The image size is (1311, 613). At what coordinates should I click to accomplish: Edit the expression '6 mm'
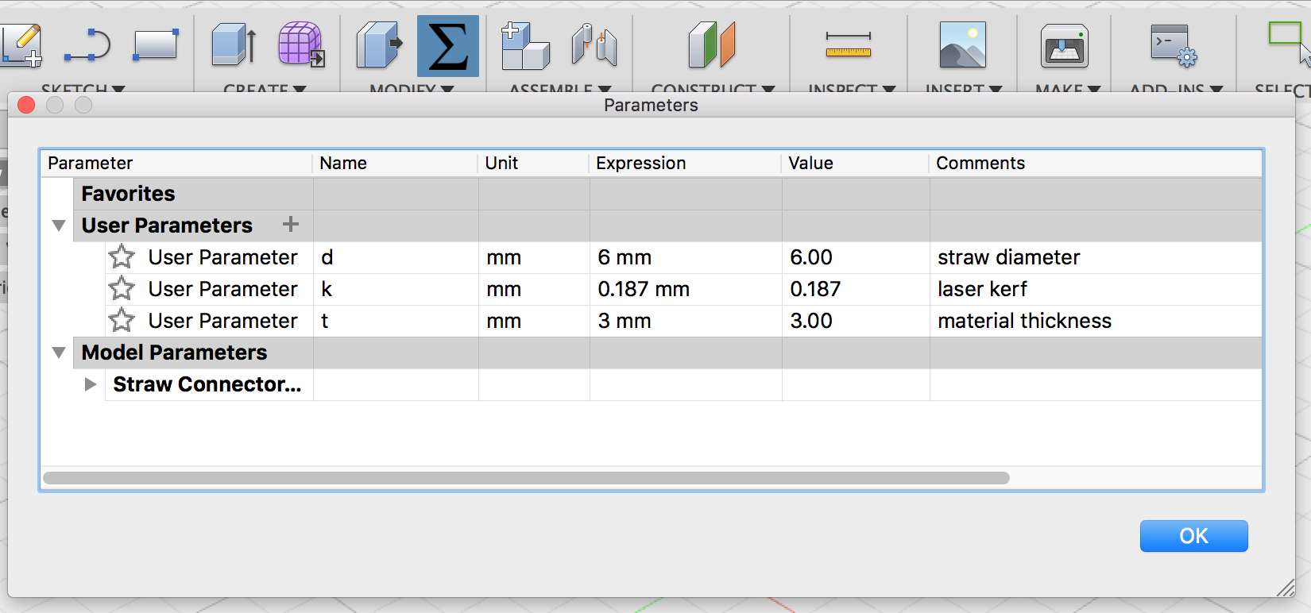tap(686, 257)
